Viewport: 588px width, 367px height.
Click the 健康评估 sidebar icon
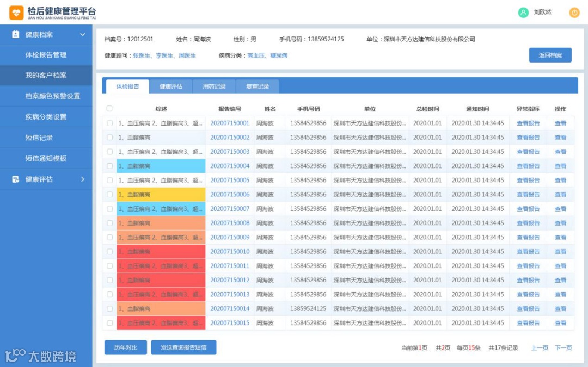click(15, 179)
